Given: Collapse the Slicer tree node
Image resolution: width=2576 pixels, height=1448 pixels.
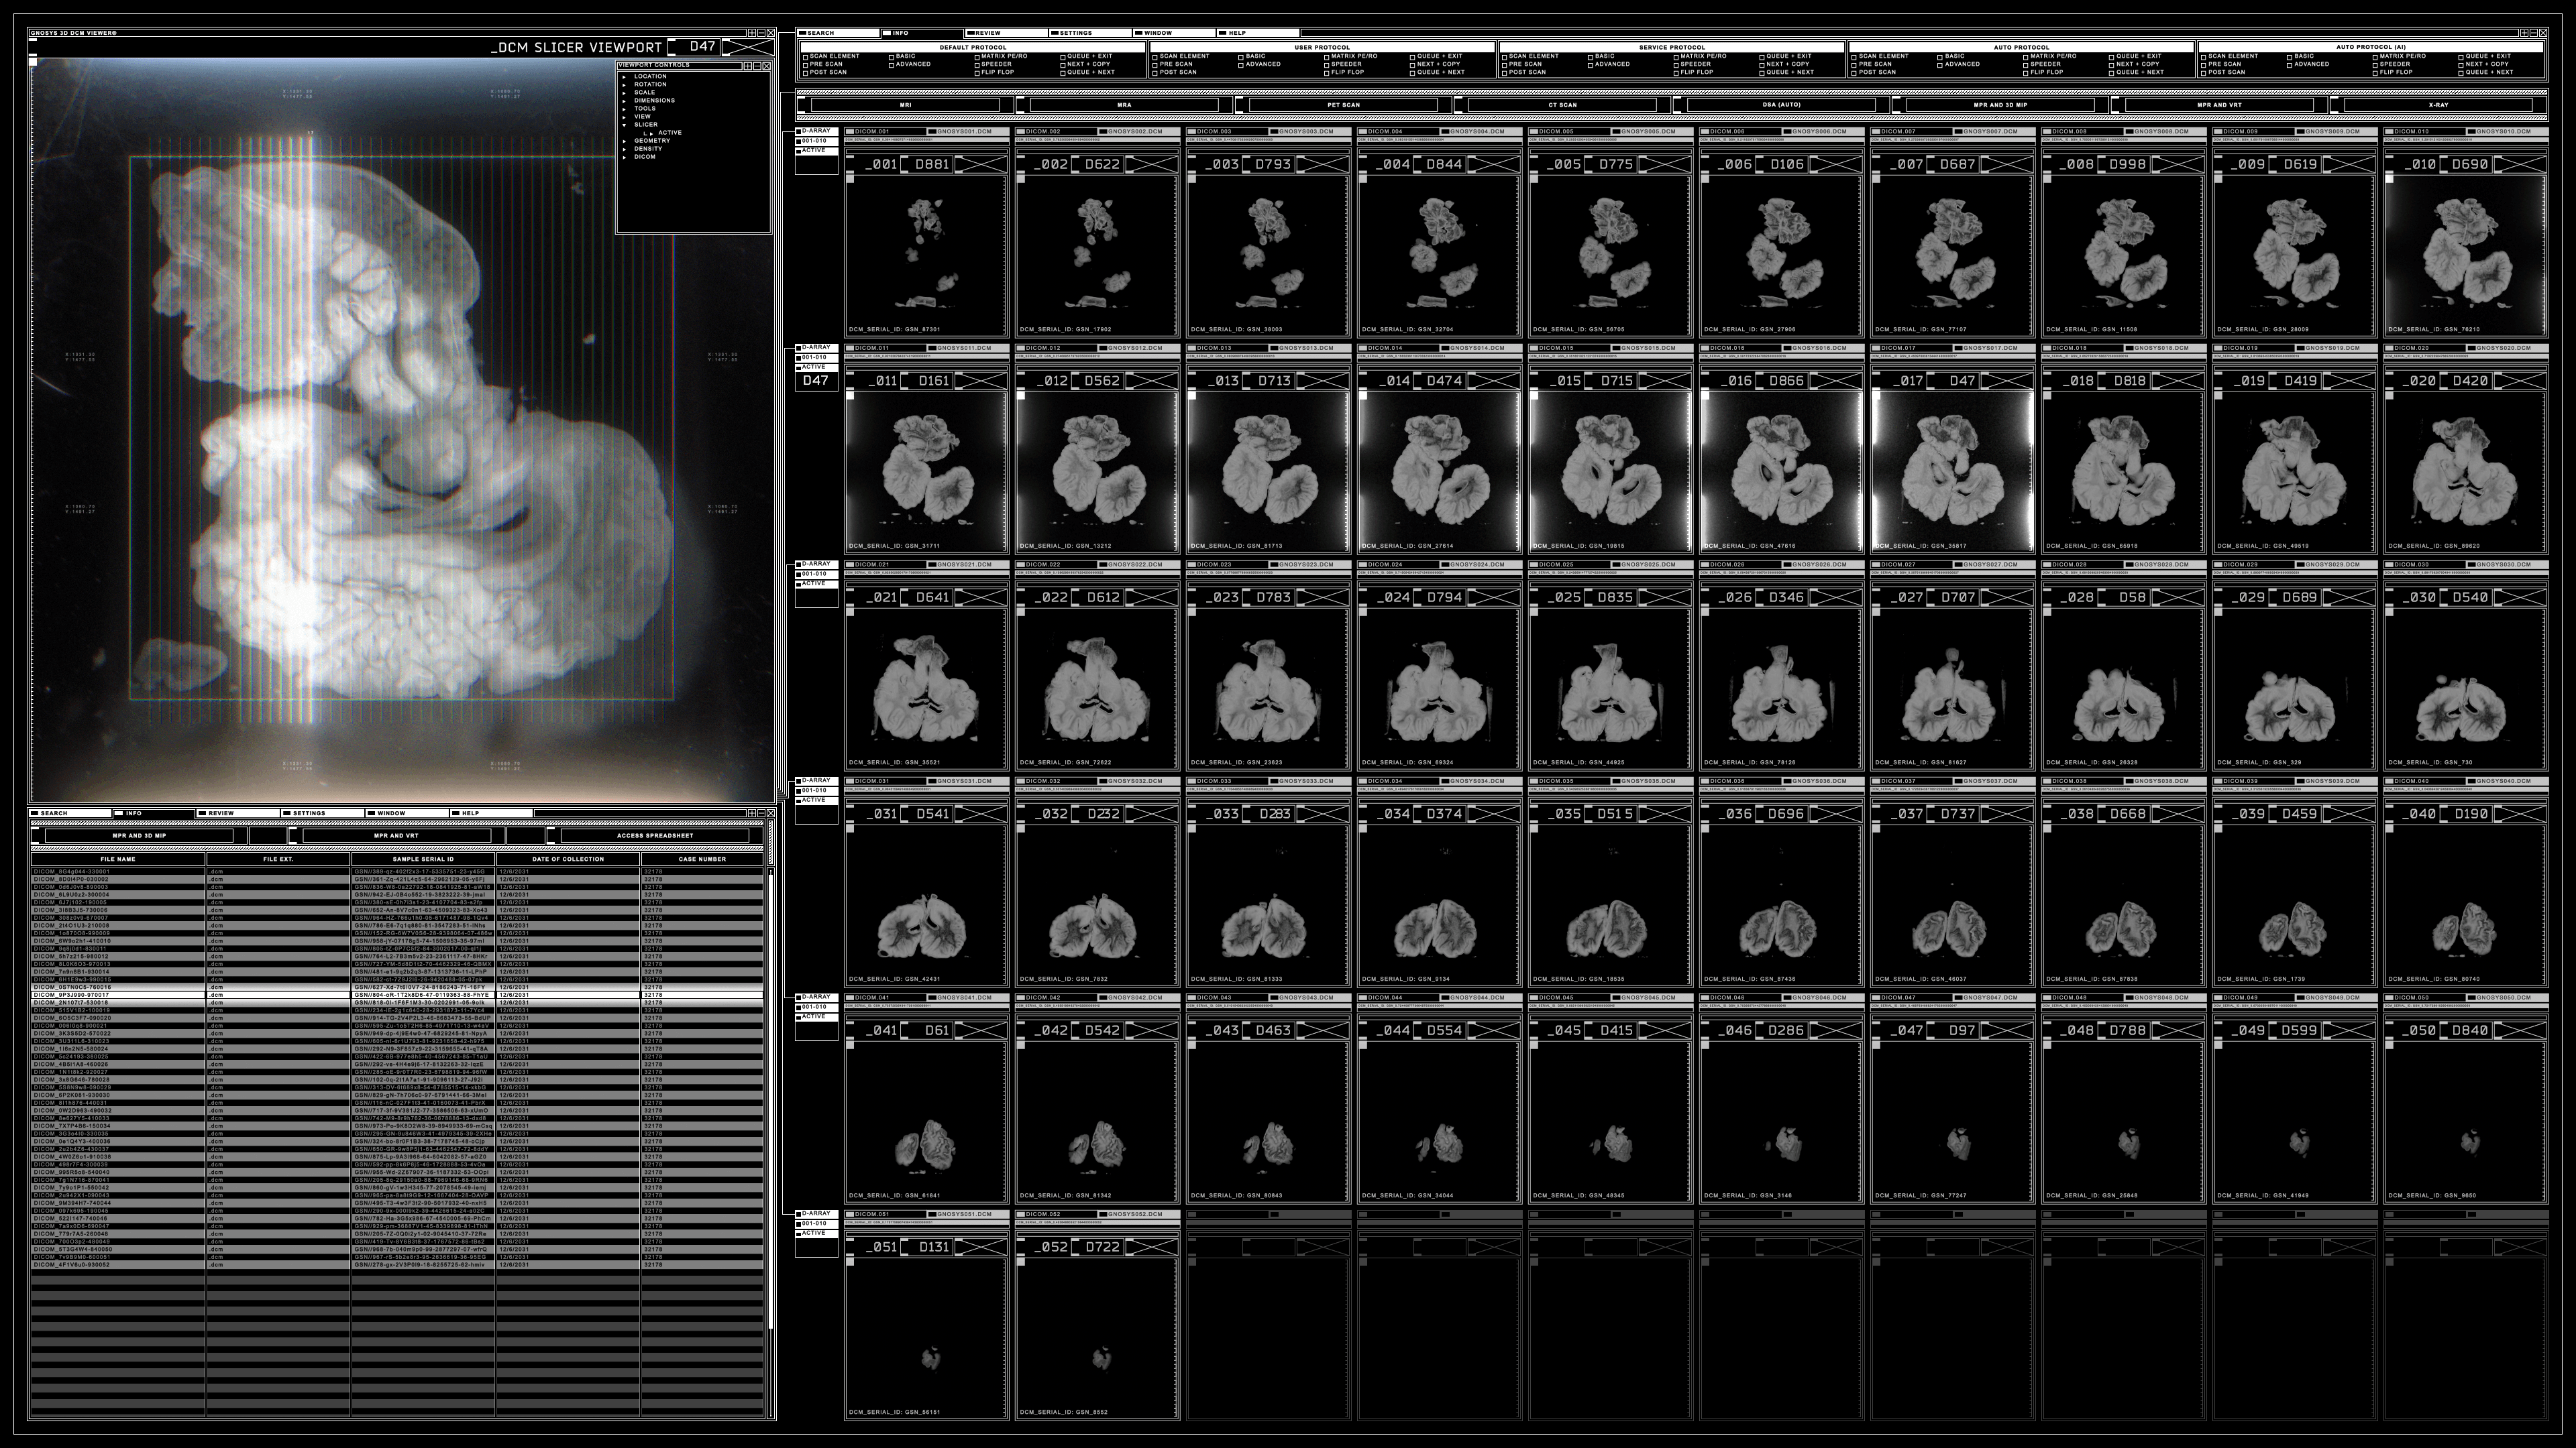Looking at the screenshot, I should click(625, 125).
